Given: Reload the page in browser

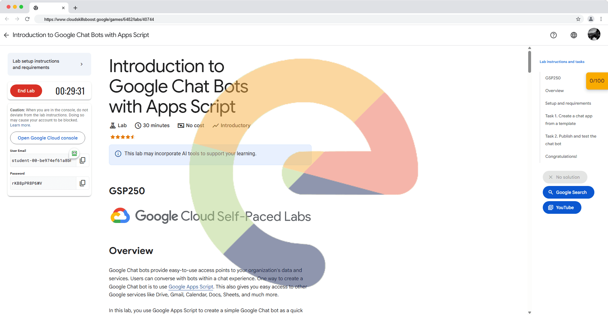Looking at the screenshot, I should (x=27, y=19).
